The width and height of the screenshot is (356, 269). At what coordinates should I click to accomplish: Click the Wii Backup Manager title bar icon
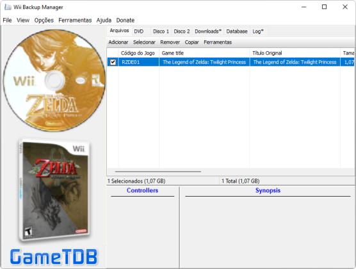pos(8,7)
